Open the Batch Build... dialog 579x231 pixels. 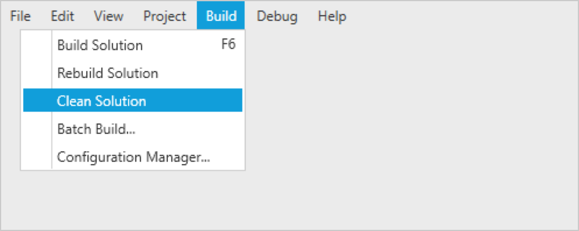96,129
